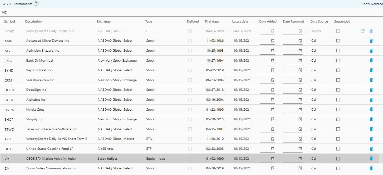This screenshot has height=175, width=383.
Task: Delete the ZM instrument row
Action: point(371,168)
